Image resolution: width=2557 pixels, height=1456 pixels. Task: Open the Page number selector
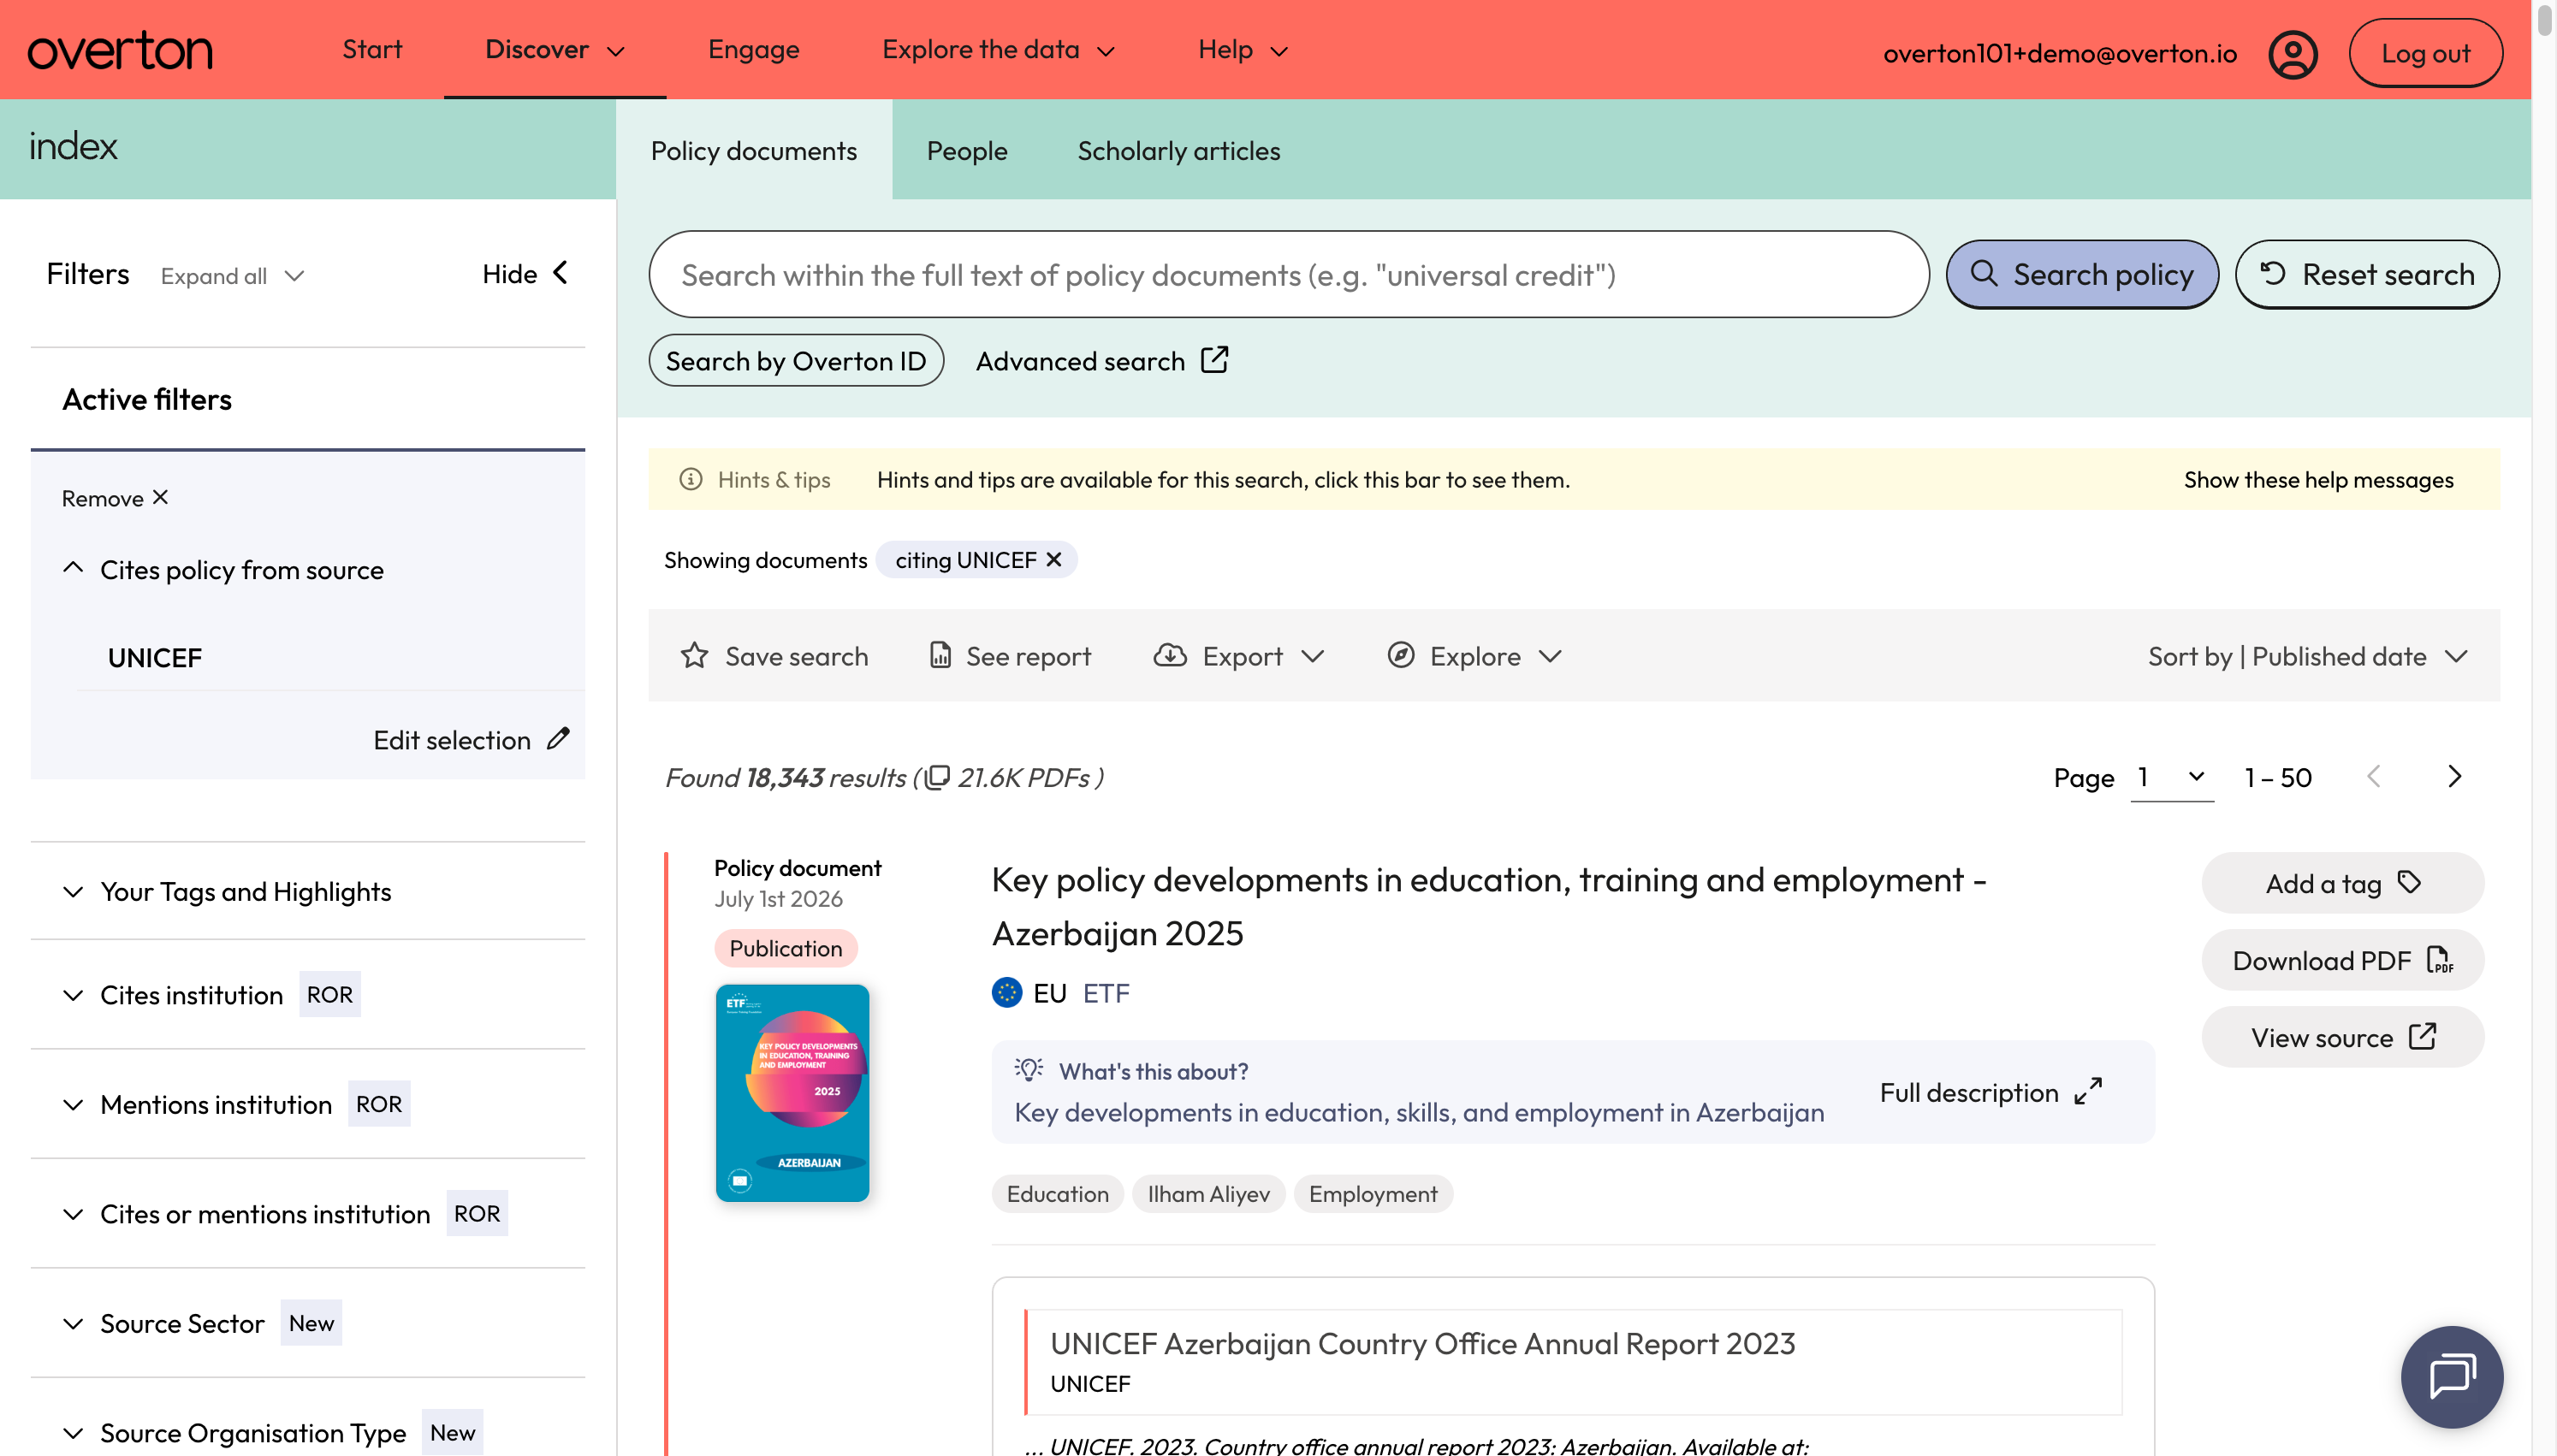point(2171,778)
